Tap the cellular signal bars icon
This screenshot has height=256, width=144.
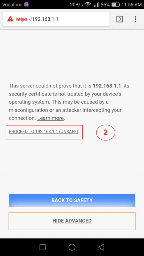[96, 4]
